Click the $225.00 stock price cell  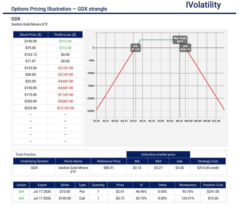(31, 108)
